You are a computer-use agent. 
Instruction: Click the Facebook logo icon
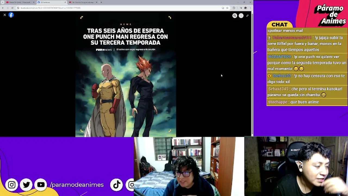tap(11, 15)
